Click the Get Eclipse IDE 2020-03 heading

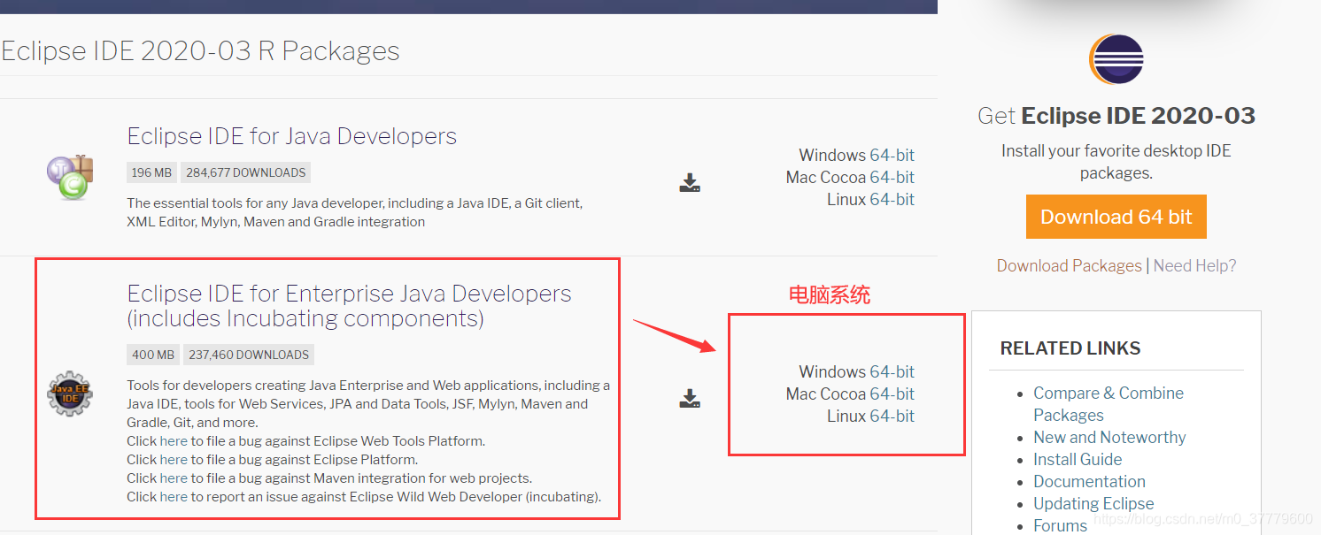(1116, 116)
